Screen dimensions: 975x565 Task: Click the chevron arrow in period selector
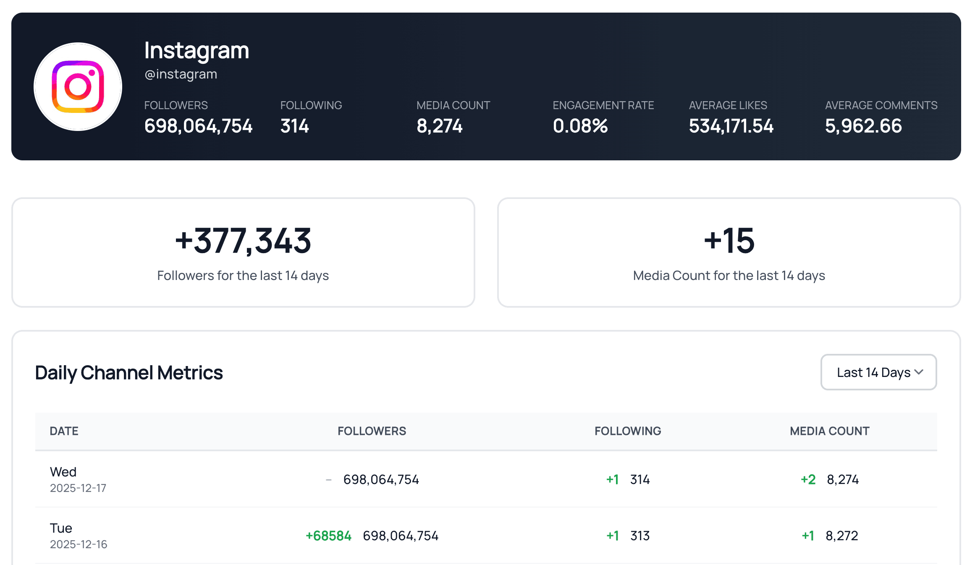(x=919, y=372)
